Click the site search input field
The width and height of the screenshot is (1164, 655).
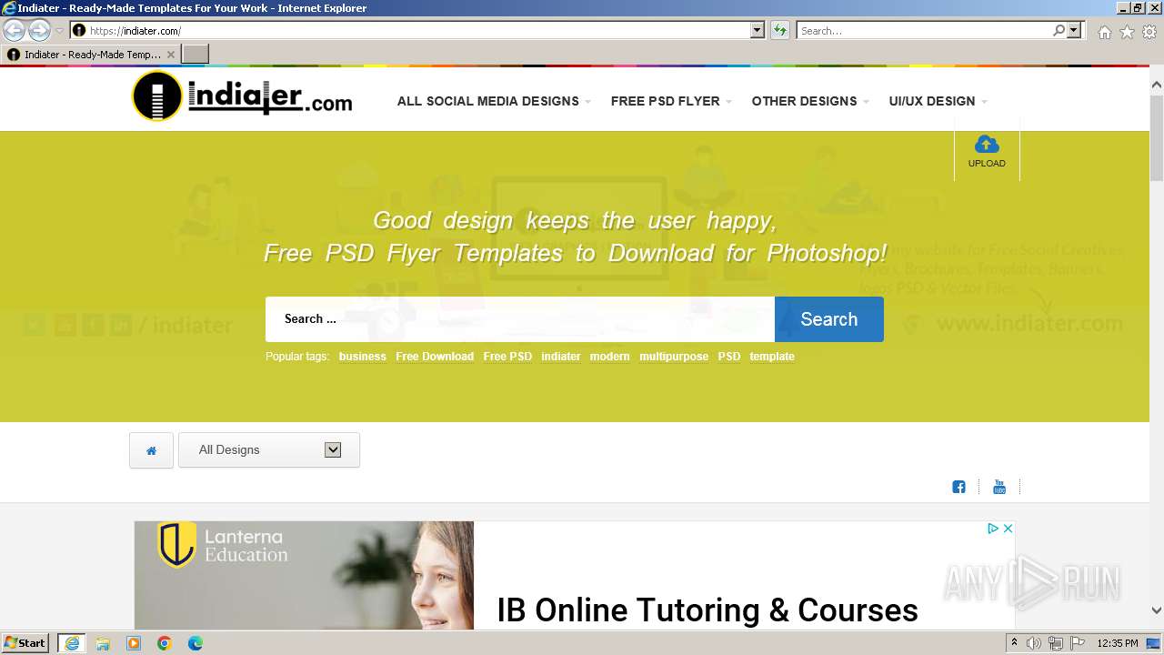point(520,319)
